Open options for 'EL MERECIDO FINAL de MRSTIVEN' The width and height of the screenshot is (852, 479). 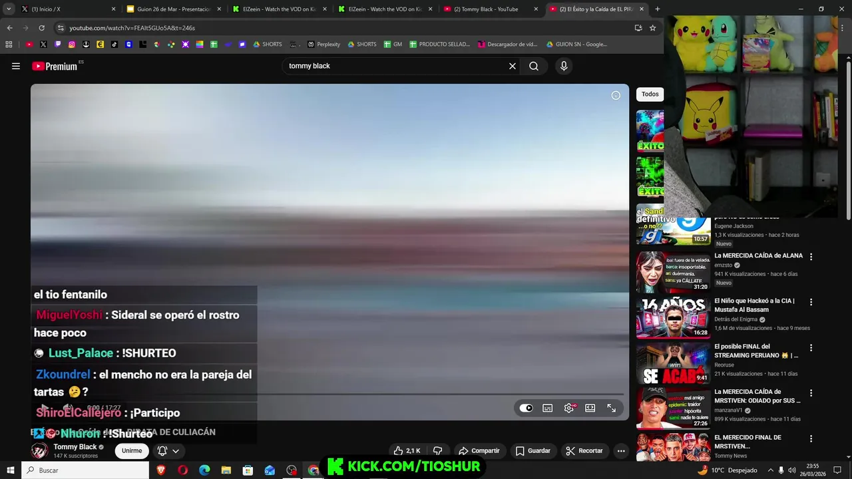point(811,438)
